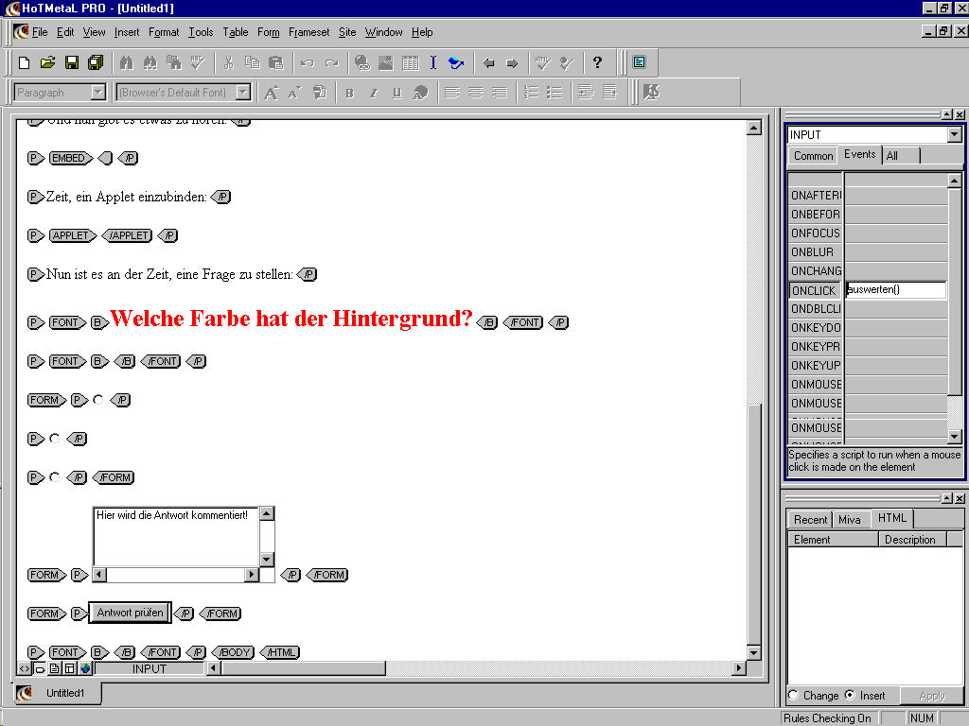The width and height of the screenshot is (969, 726).
Task: Select the Insert radio button
Action: pyautogui.click(x=850, y=696)
